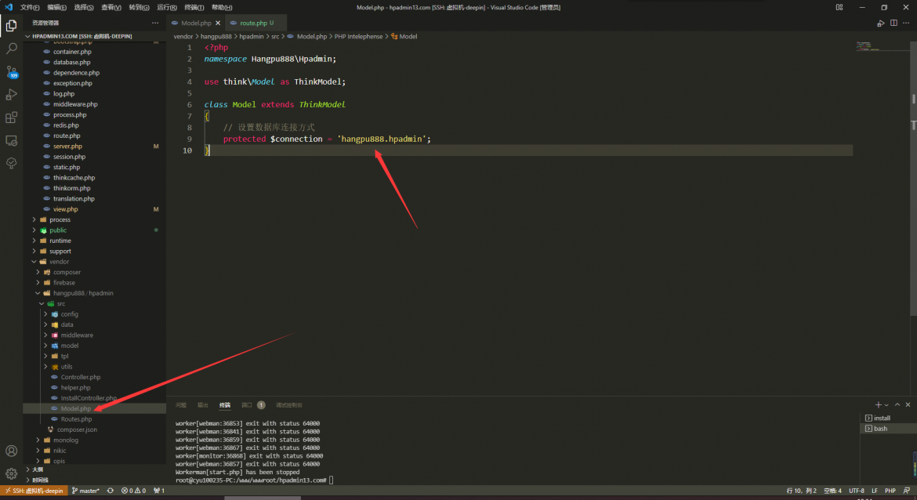Switch to the Debug Console panel tab
The height and width of the screenshot is (500, 917).
click(289, 404)
